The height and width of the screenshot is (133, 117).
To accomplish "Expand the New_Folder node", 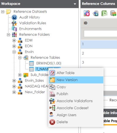I will pyautogui.click(x=14, y=92).
